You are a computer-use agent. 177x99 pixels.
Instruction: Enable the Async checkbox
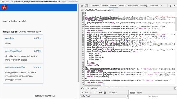pos(110,92)
